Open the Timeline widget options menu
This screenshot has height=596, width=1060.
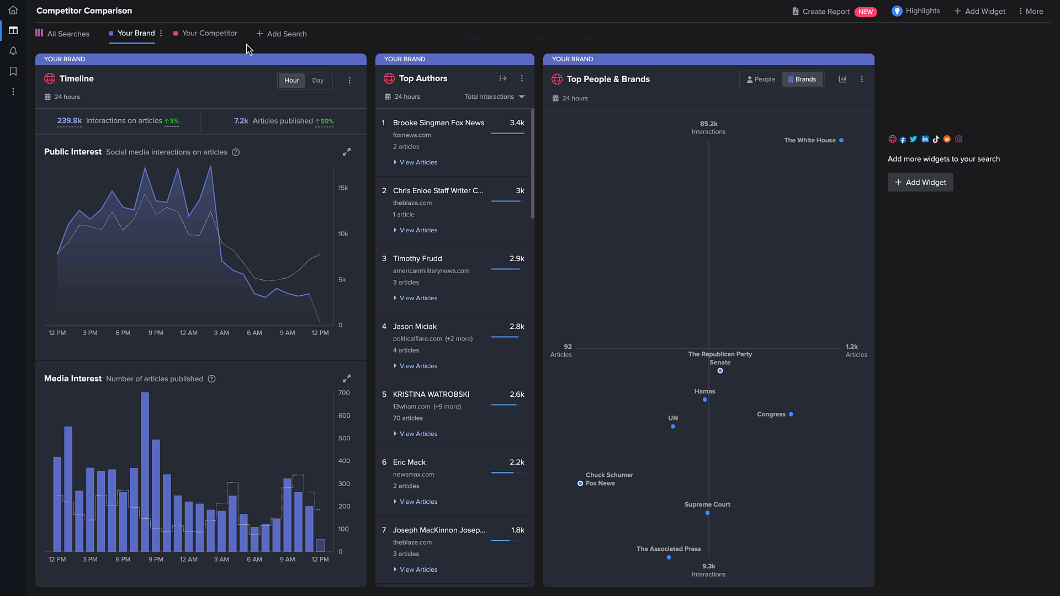click(349, 80)
